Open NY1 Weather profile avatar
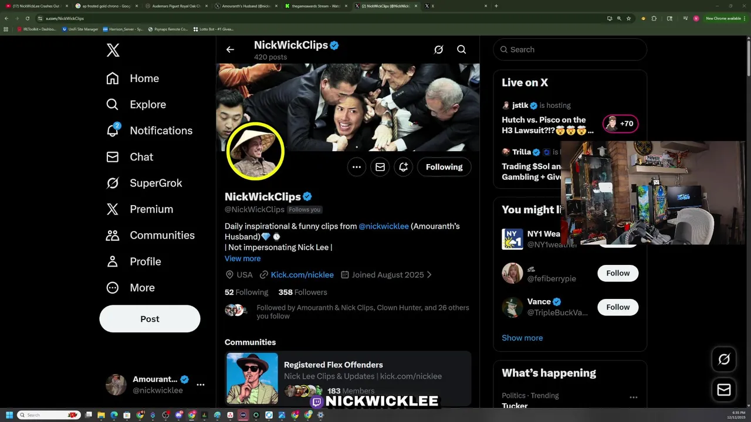751x422 pixels. 512,239
